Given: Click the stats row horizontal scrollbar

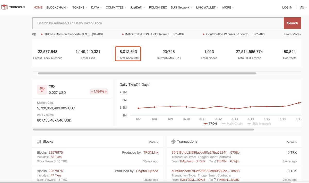Looking at the screenshot, I should point(147,73).
